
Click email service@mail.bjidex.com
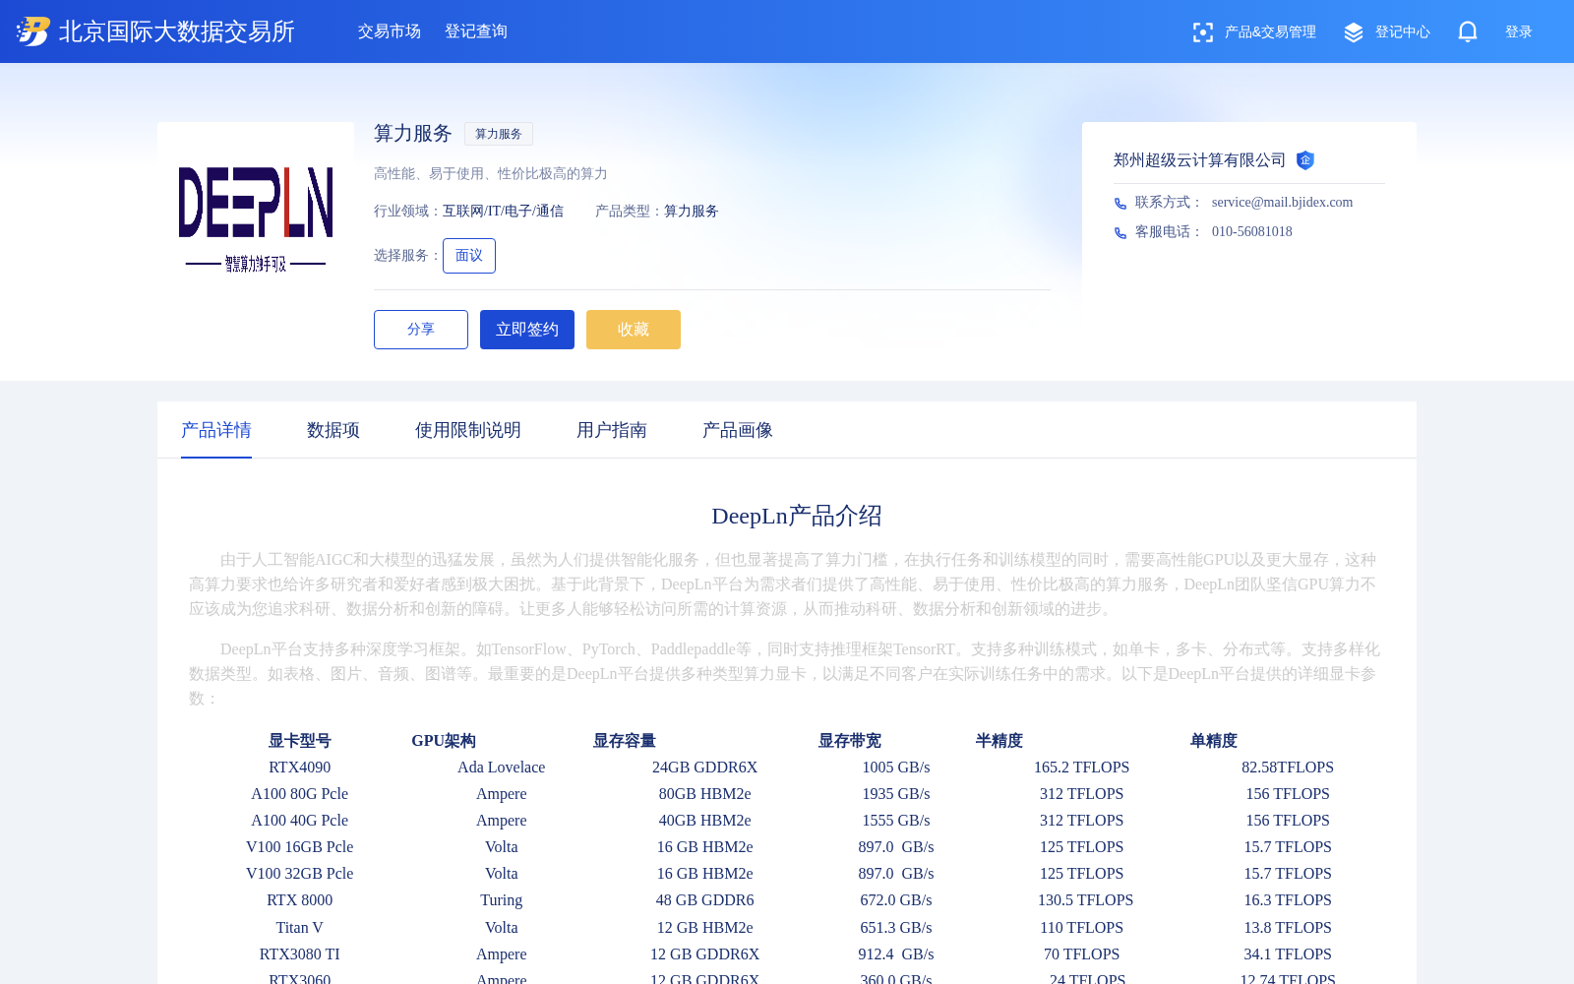[x=1283, y=203]
